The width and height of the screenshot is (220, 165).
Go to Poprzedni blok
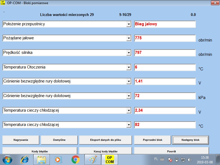click(x=153, y=140)
